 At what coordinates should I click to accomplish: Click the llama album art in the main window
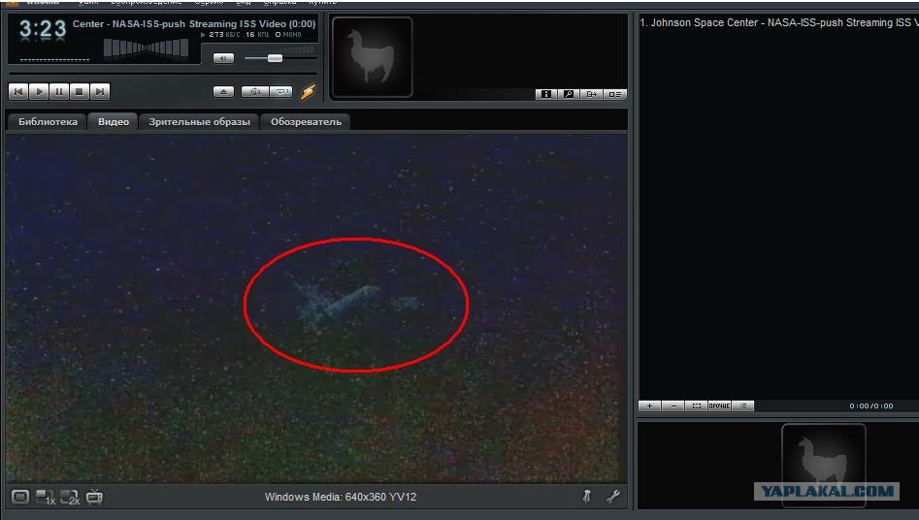point(372,57)
